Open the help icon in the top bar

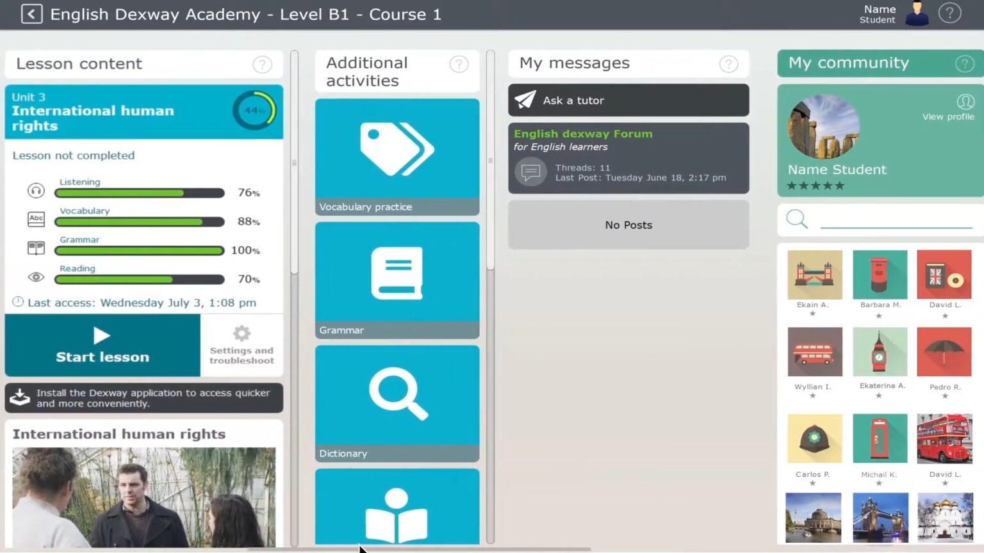point(949,13)
